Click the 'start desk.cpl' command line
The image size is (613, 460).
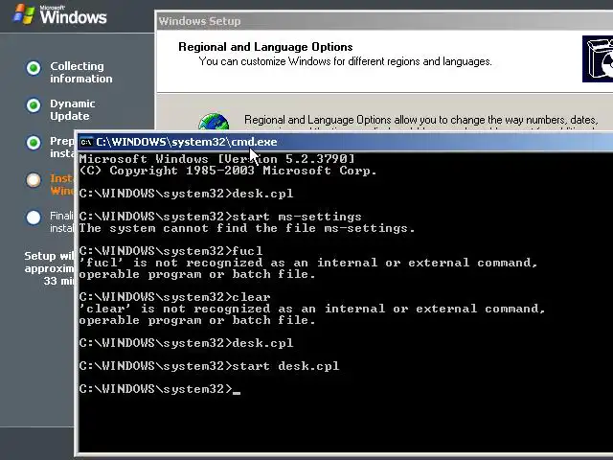click(209, 366)
